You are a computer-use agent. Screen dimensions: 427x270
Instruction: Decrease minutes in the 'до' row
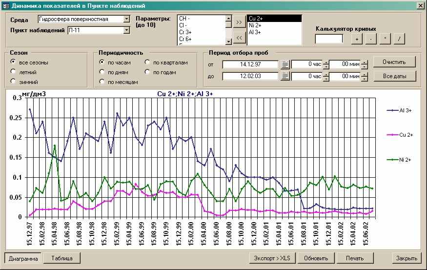[365, 79]
